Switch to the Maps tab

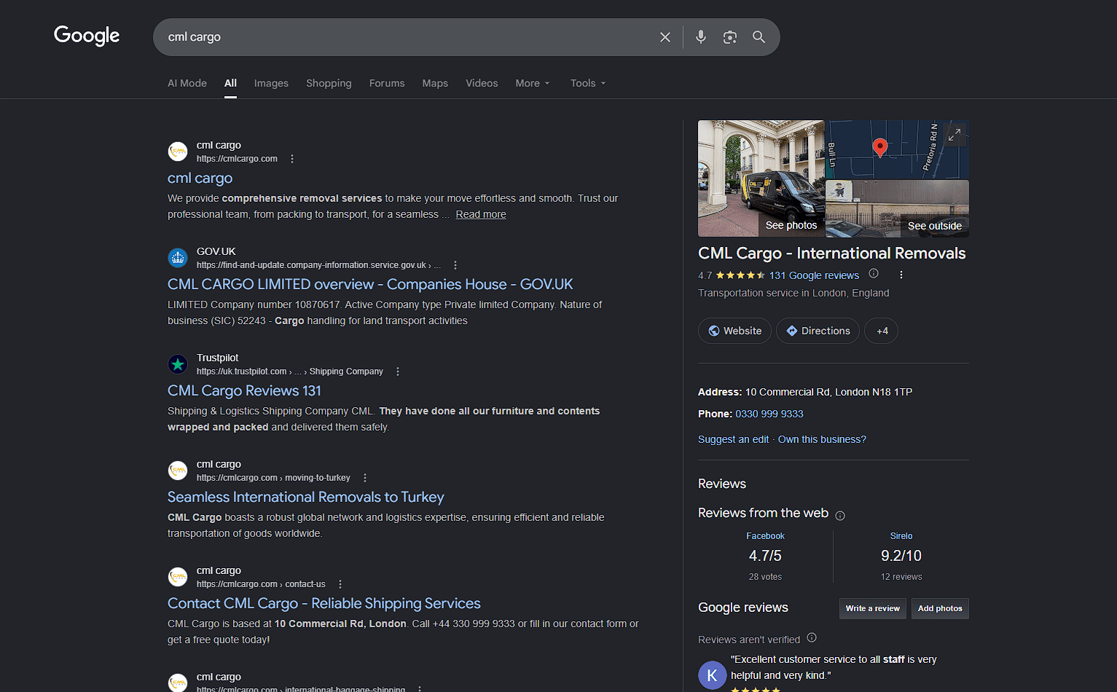click(x=435, y=83)
